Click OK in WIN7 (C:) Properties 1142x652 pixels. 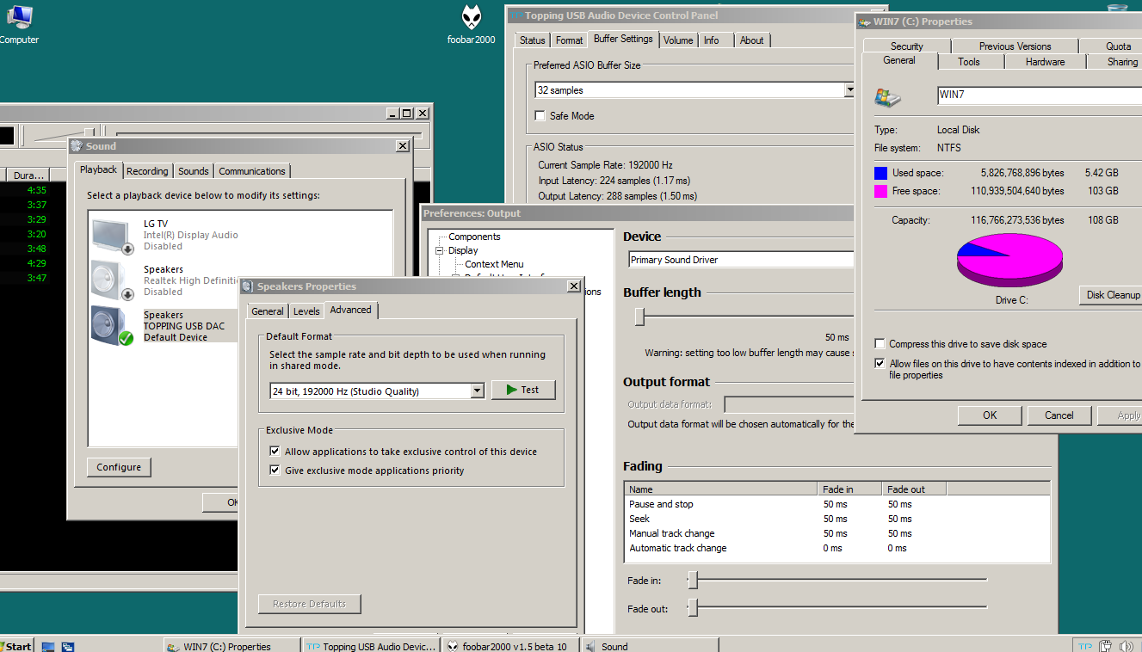[x=990, y=415]
